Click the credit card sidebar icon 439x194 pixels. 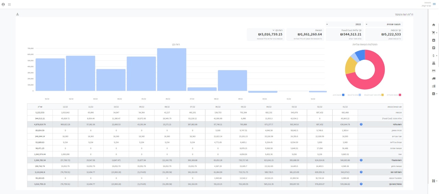[x=434, y=71]
